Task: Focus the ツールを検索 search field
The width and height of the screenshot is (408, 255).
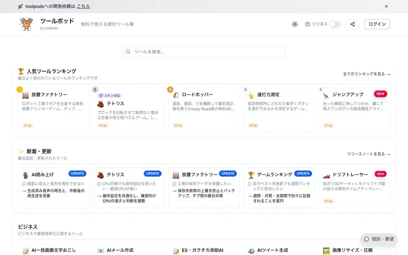Action: point(204,52)
